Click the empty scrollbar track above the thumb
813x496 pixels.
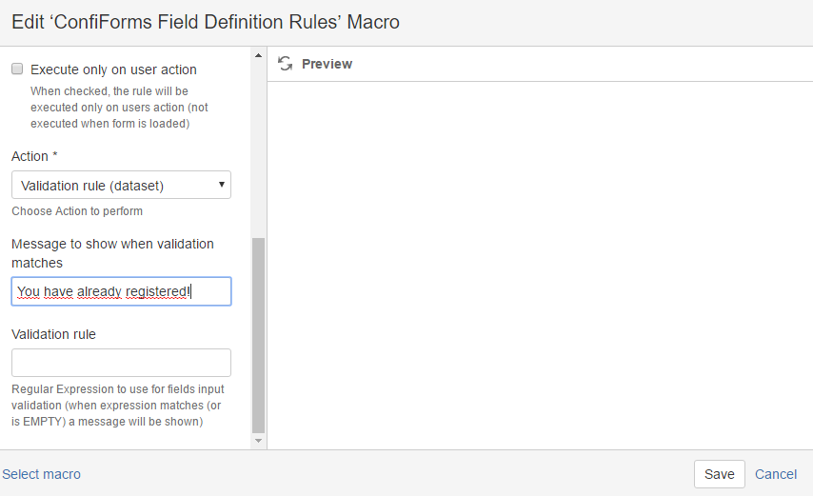(258, 149)
